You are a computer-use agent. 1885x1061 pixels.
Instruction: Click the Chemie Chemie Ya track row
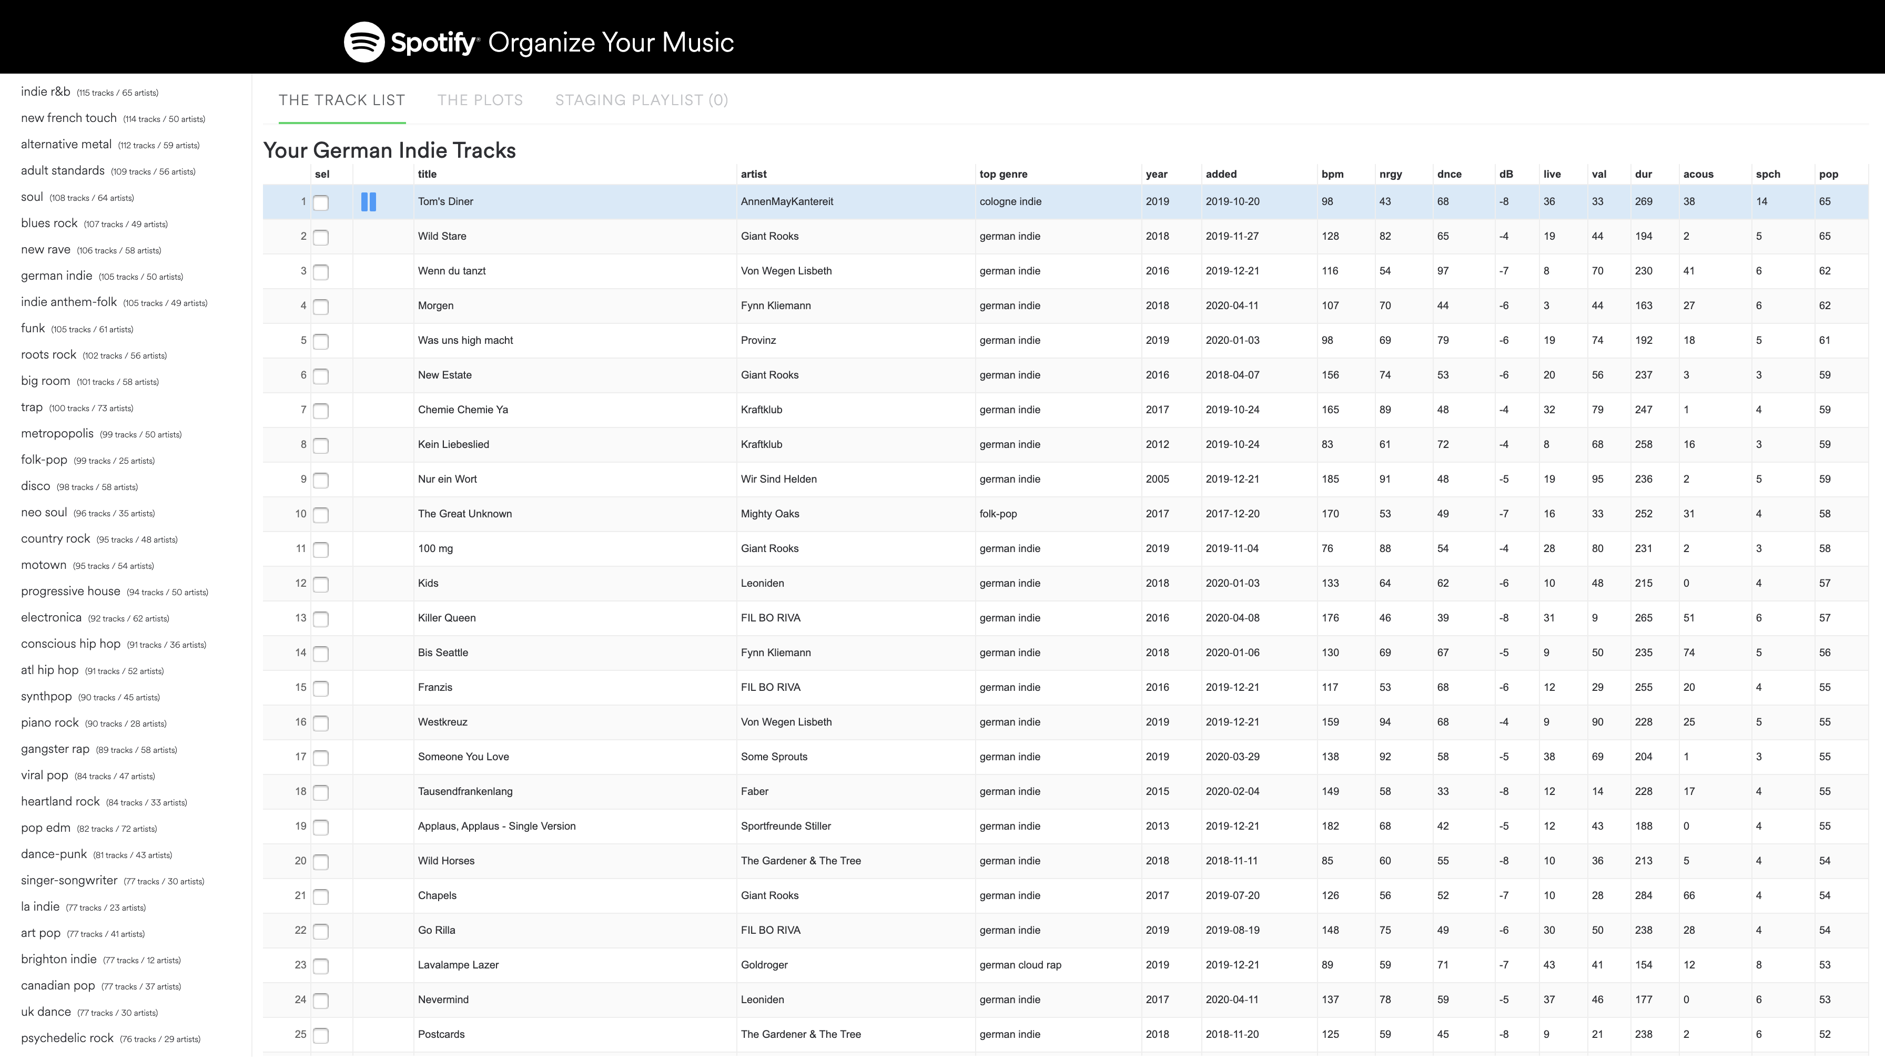pyautogui.click(x=462, y=410)
